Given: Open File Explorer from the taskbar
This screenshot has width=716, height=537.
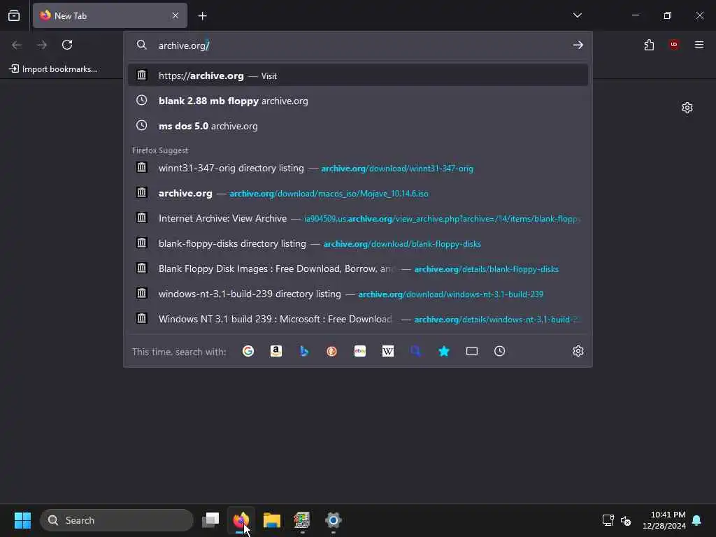Looking at the screenshot, I should point(272,520).
